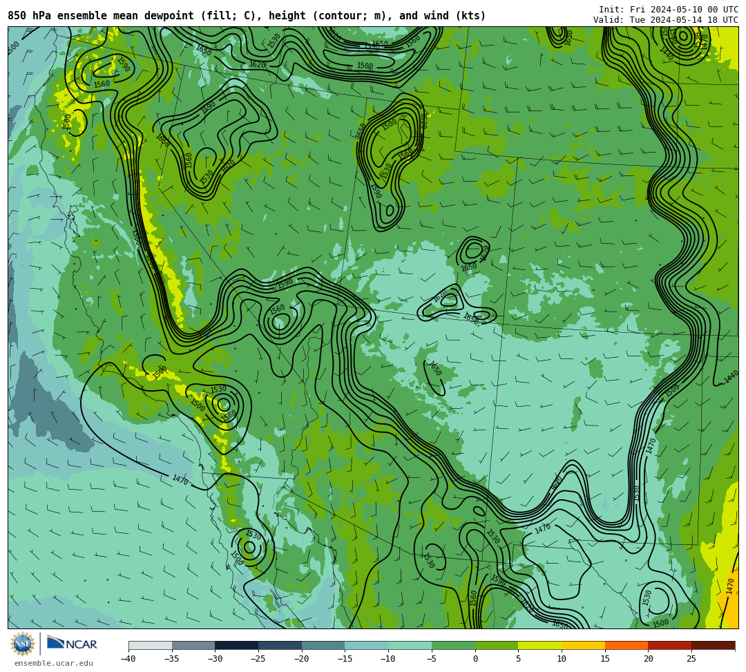
Task: Click the -20 to -15 teal swatch
Action: 323,645
